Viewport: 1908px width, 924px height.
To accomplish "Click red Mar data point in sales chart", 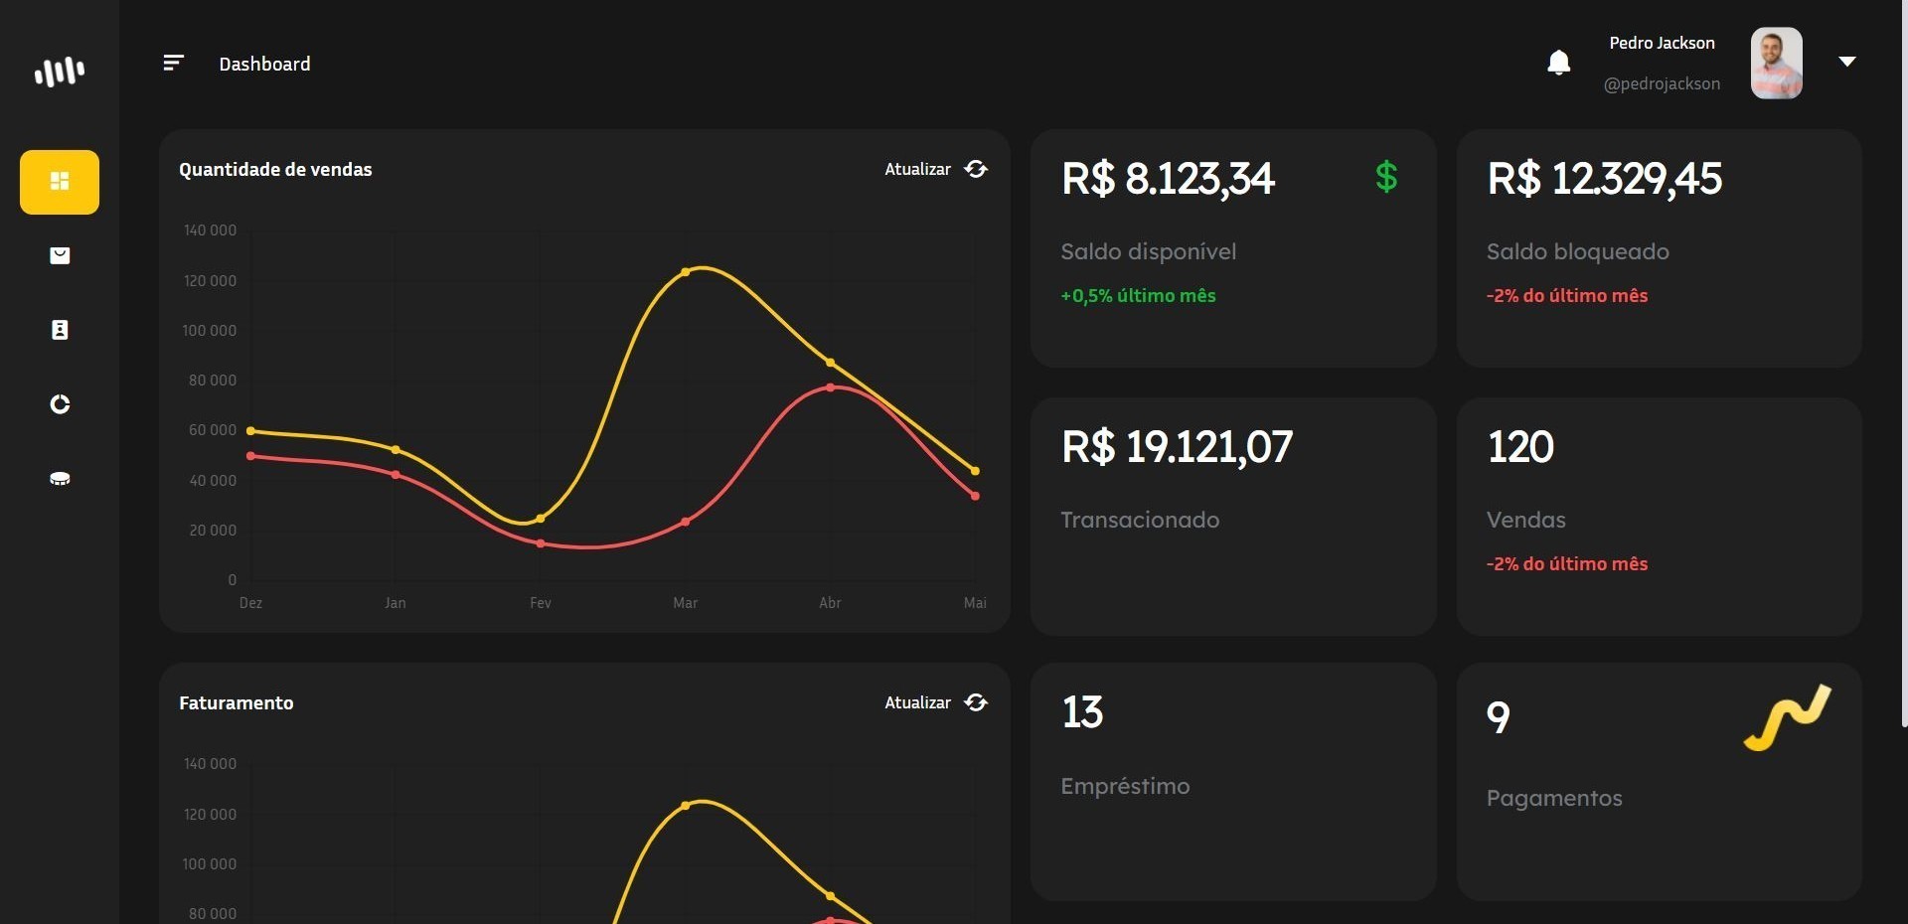I will [x=686, y=522].
